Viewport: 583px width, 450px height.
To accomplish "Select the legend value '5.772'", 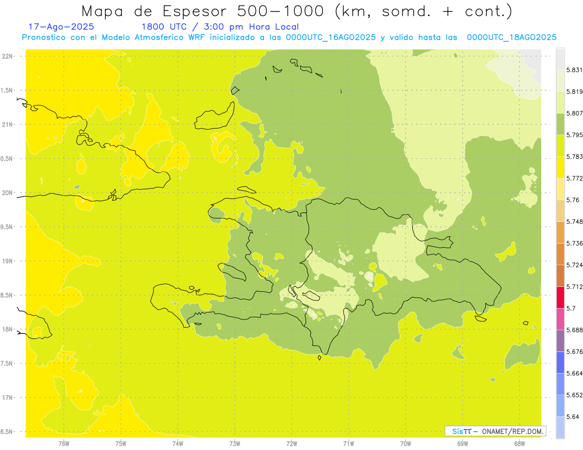I will click(x=575, y=178).
